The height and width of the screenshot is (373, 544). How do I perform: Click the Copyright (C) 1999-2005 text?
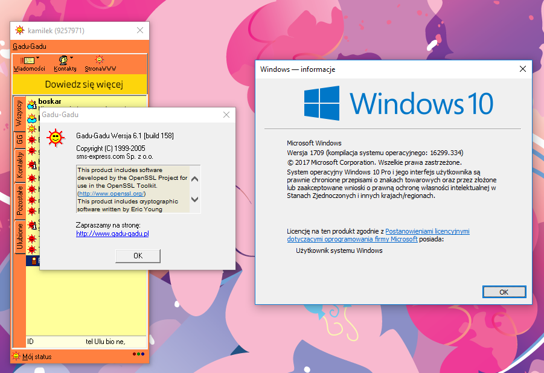click(110, 148)
